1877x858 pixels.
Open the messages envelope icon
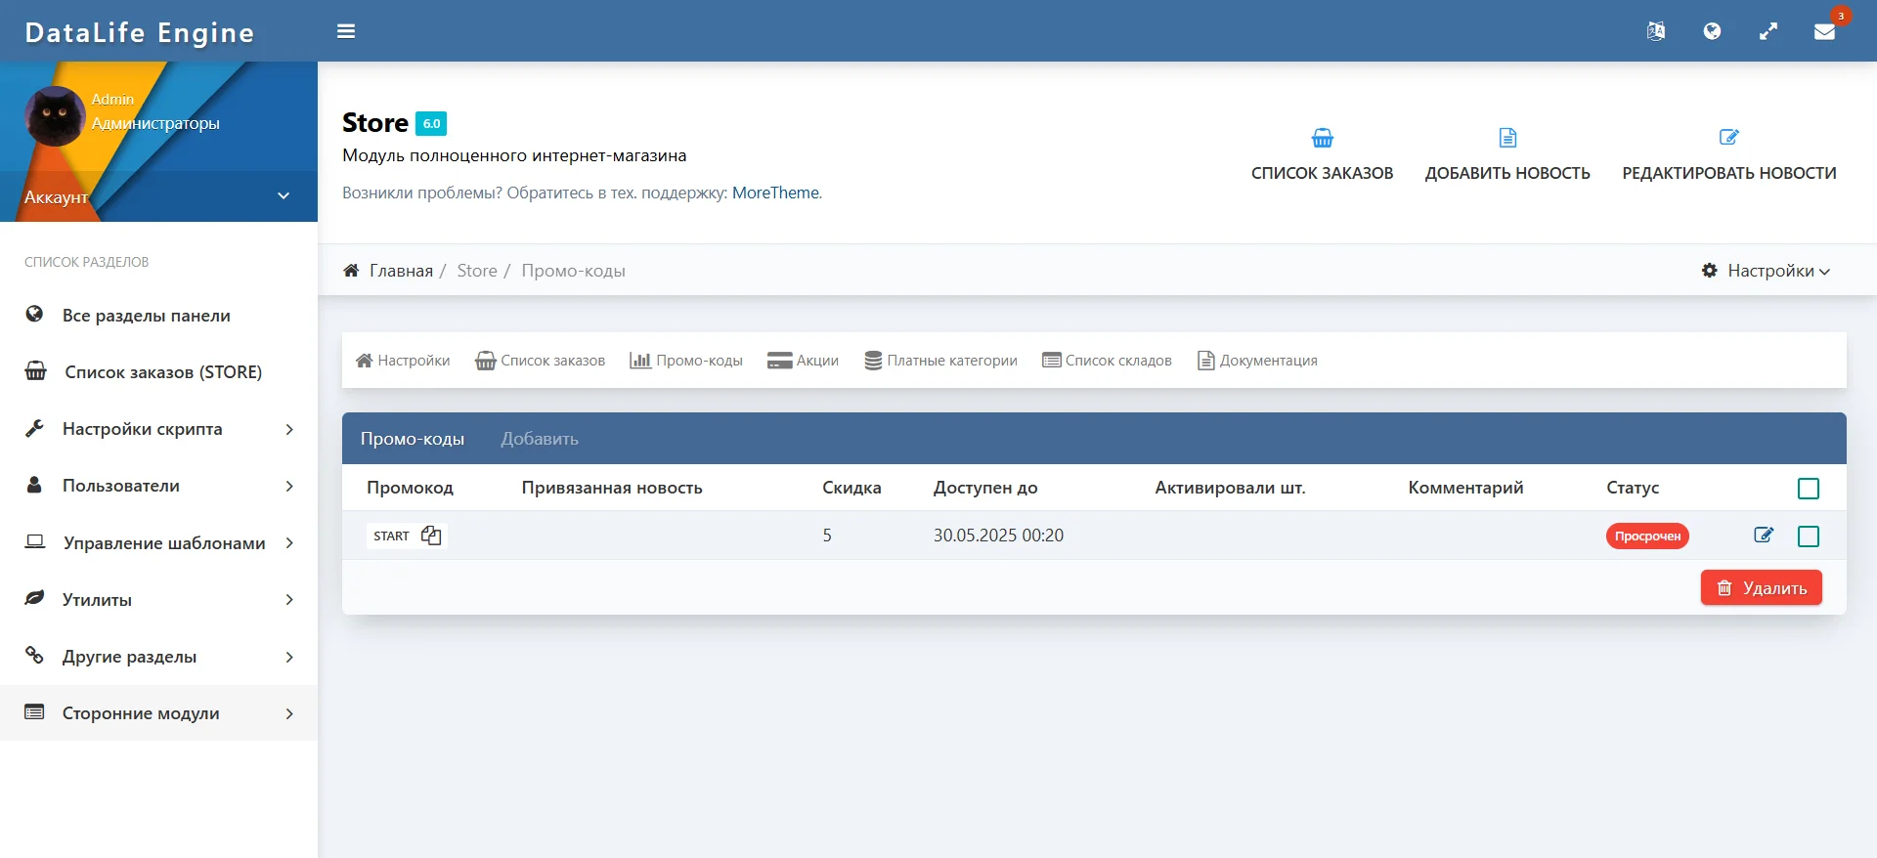pos(1824,31)
